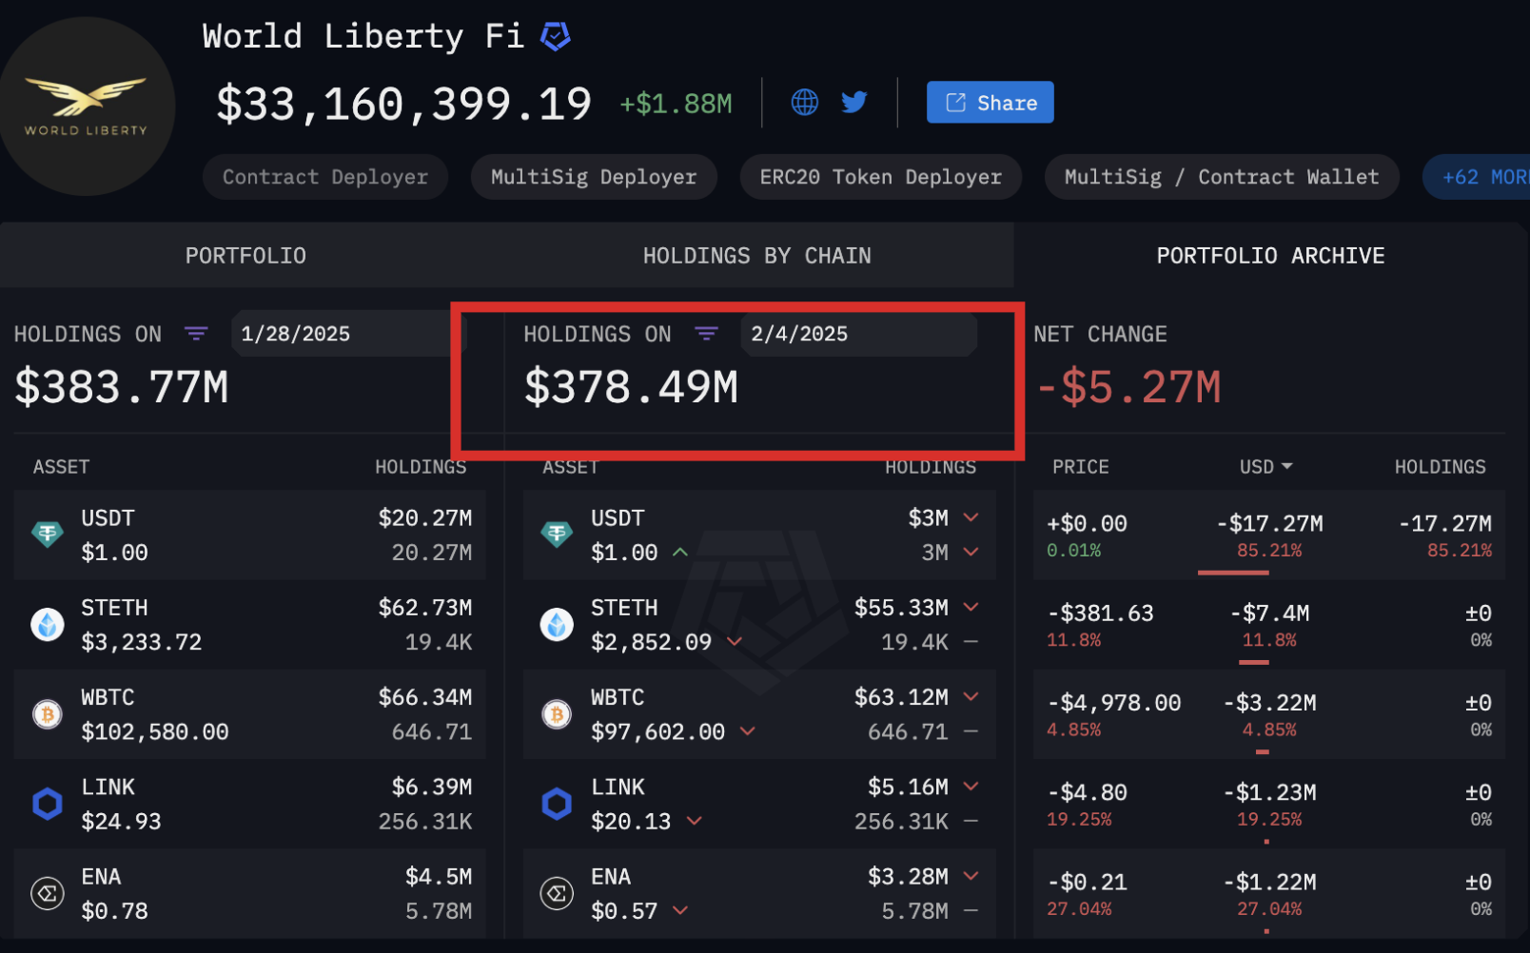Image resolution: width=1530 pixels, height=953 pixels.
Task: Click the USDT Tether icon in the first column
Action: pyautogui.click(x=48, y=535)
